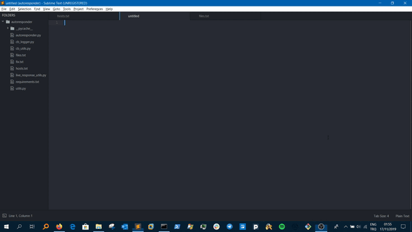Open files.txt from the sidebar
Image resolution: width=412 pixels, height=232 pixels.
(21, 55)
